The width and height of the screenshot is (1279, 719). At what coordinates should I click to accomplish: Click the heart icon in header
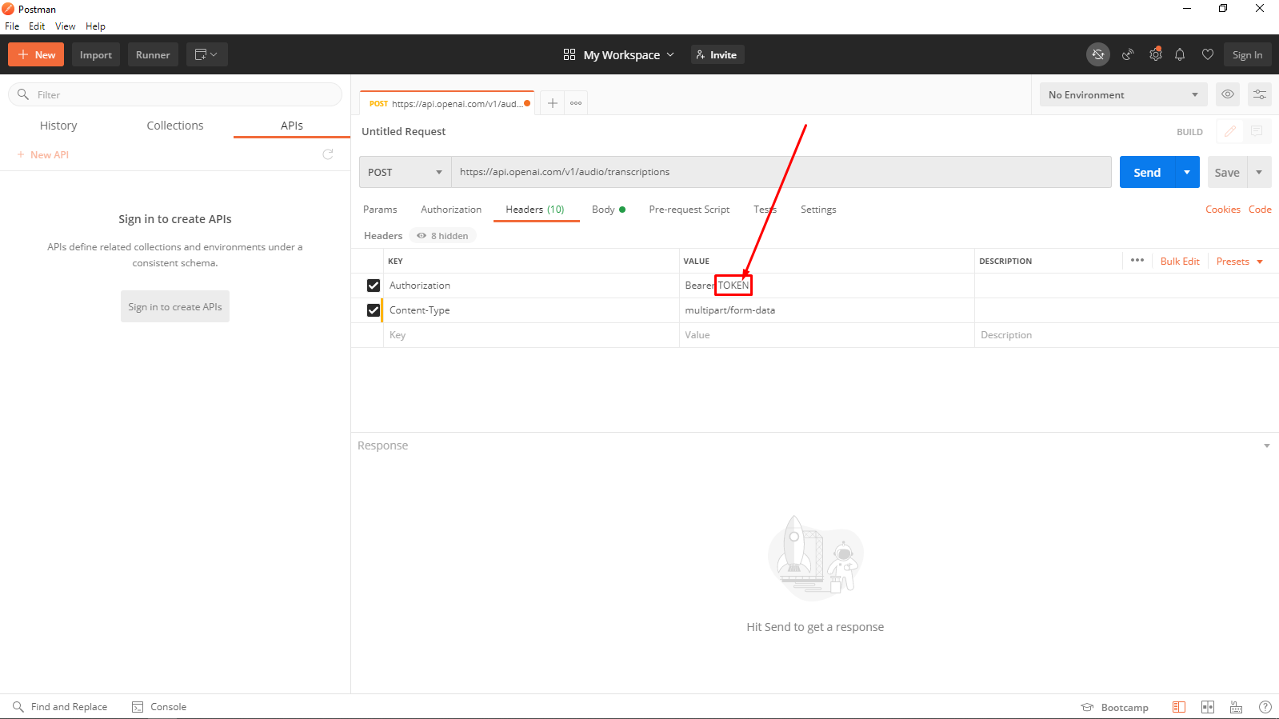click(x=1208, y=54)
